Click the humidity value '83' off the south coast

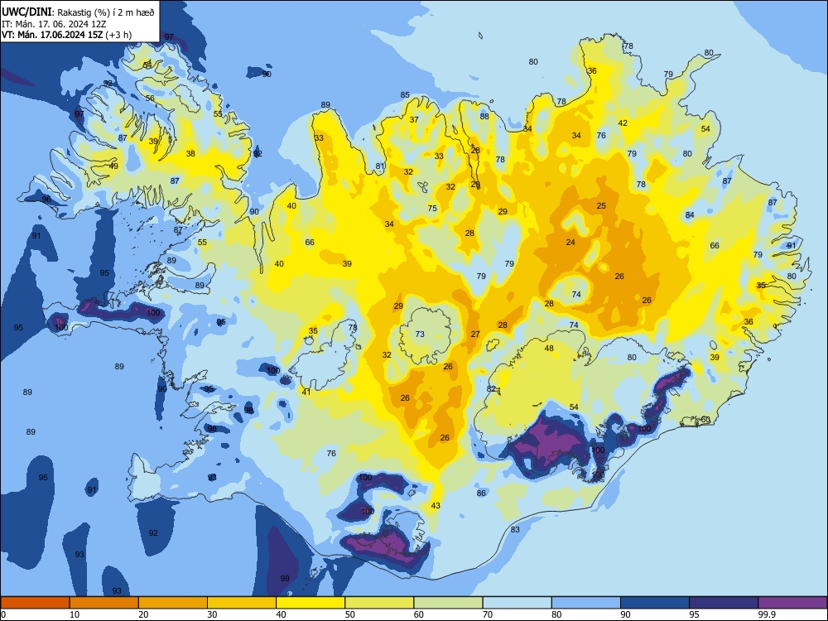(x=515, y=529)
